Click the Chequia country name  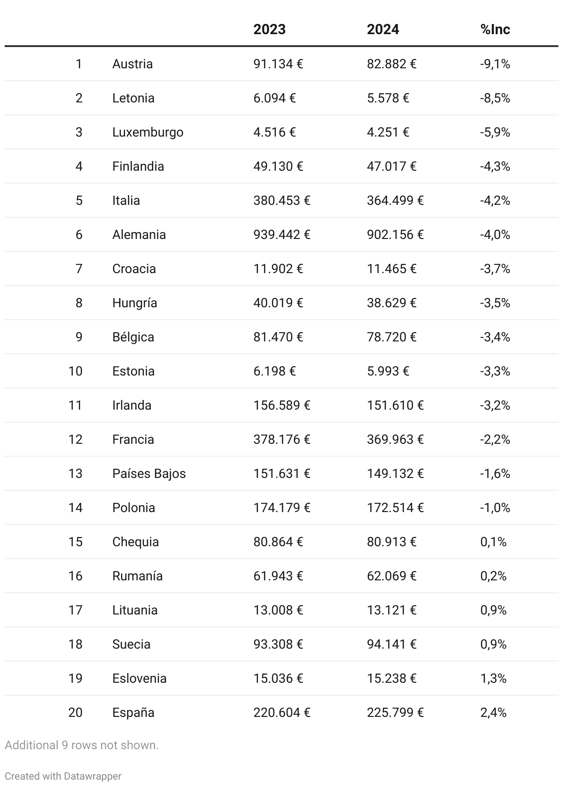coord(136,542)
